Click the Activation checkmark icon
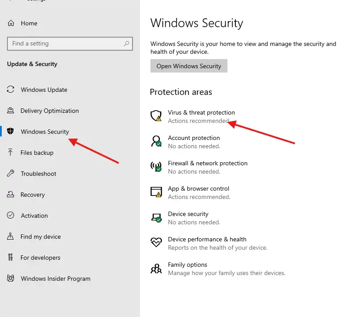Image resolution: width=360 pixels, height=317 pixels. tap(10, 215)
